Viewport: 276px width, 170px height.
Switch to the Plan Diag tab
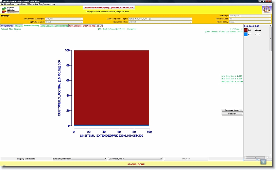[x=19, y=26]
